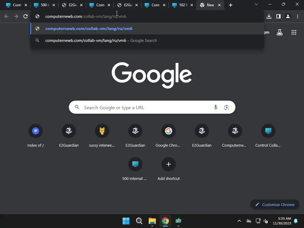Choose the Google Search suggestion
Screen dimensions: 304x228
coord(147,40)
